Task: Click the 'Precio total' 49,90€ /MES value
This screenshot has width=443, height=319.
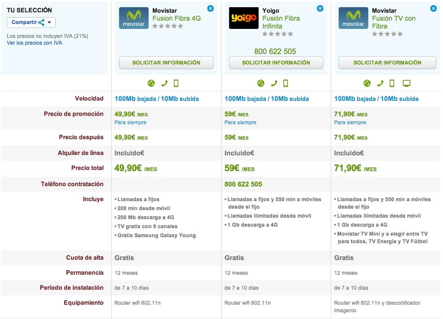Action: point(136,168)
